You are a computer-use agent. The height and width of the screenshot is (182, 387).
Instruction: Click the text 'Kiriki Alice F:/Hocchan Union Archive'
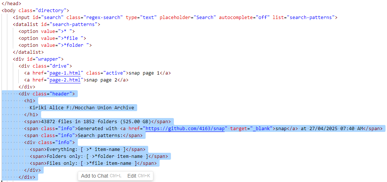tap(82, 108)
